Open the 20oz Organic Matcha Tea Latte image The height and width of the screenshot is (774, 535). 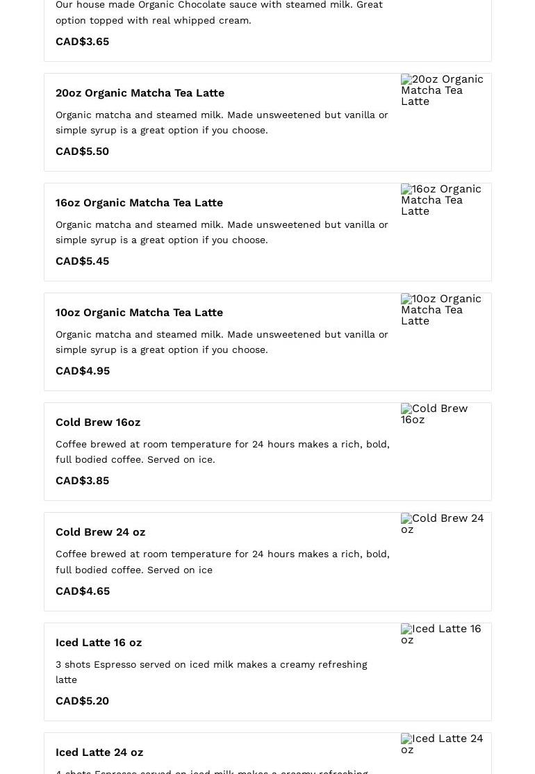point(442,90)
